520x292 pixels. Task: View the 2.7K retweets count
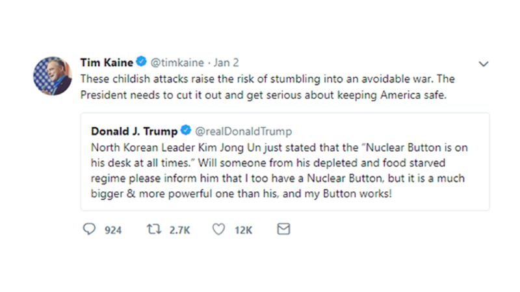click(179, 230)
